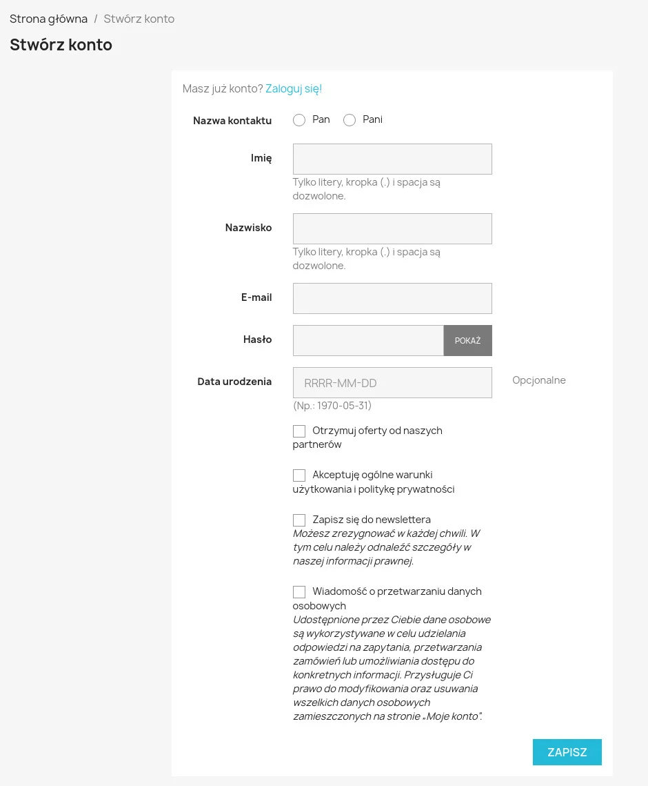Click the "Strona główna" breadcrumb link

click(x=48, y=19)
